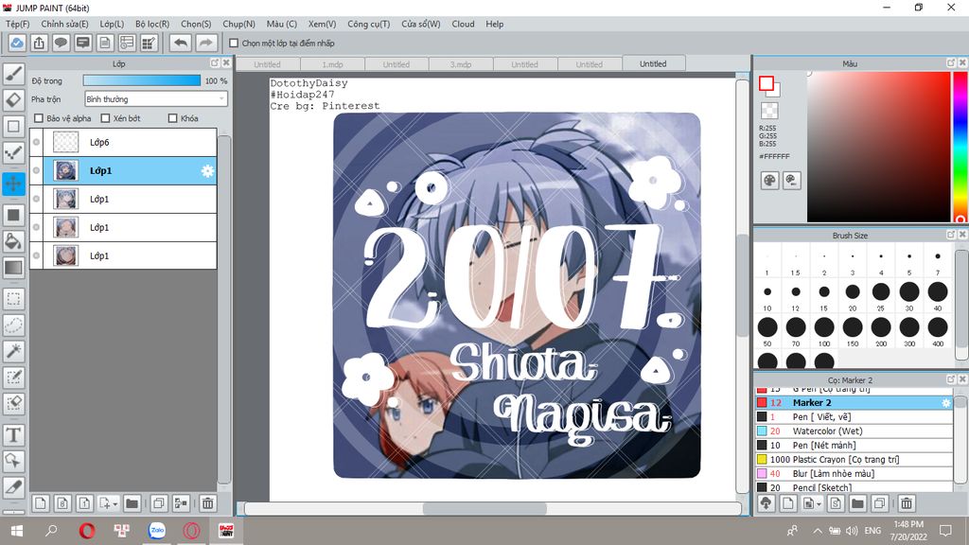Click the Redo arrow
Screen dimensions: 969x545
206,43
